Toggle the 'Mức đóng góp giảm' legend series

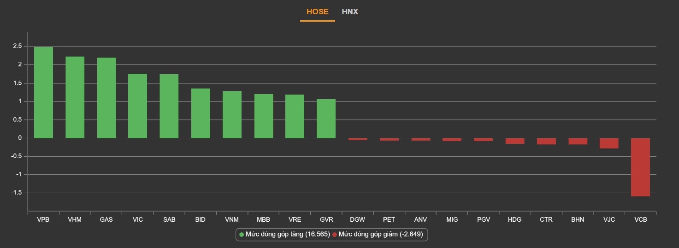(380, 234)
